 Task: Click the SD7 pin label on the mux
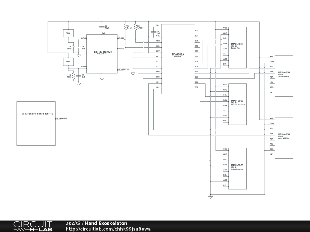tap(196, 36)
